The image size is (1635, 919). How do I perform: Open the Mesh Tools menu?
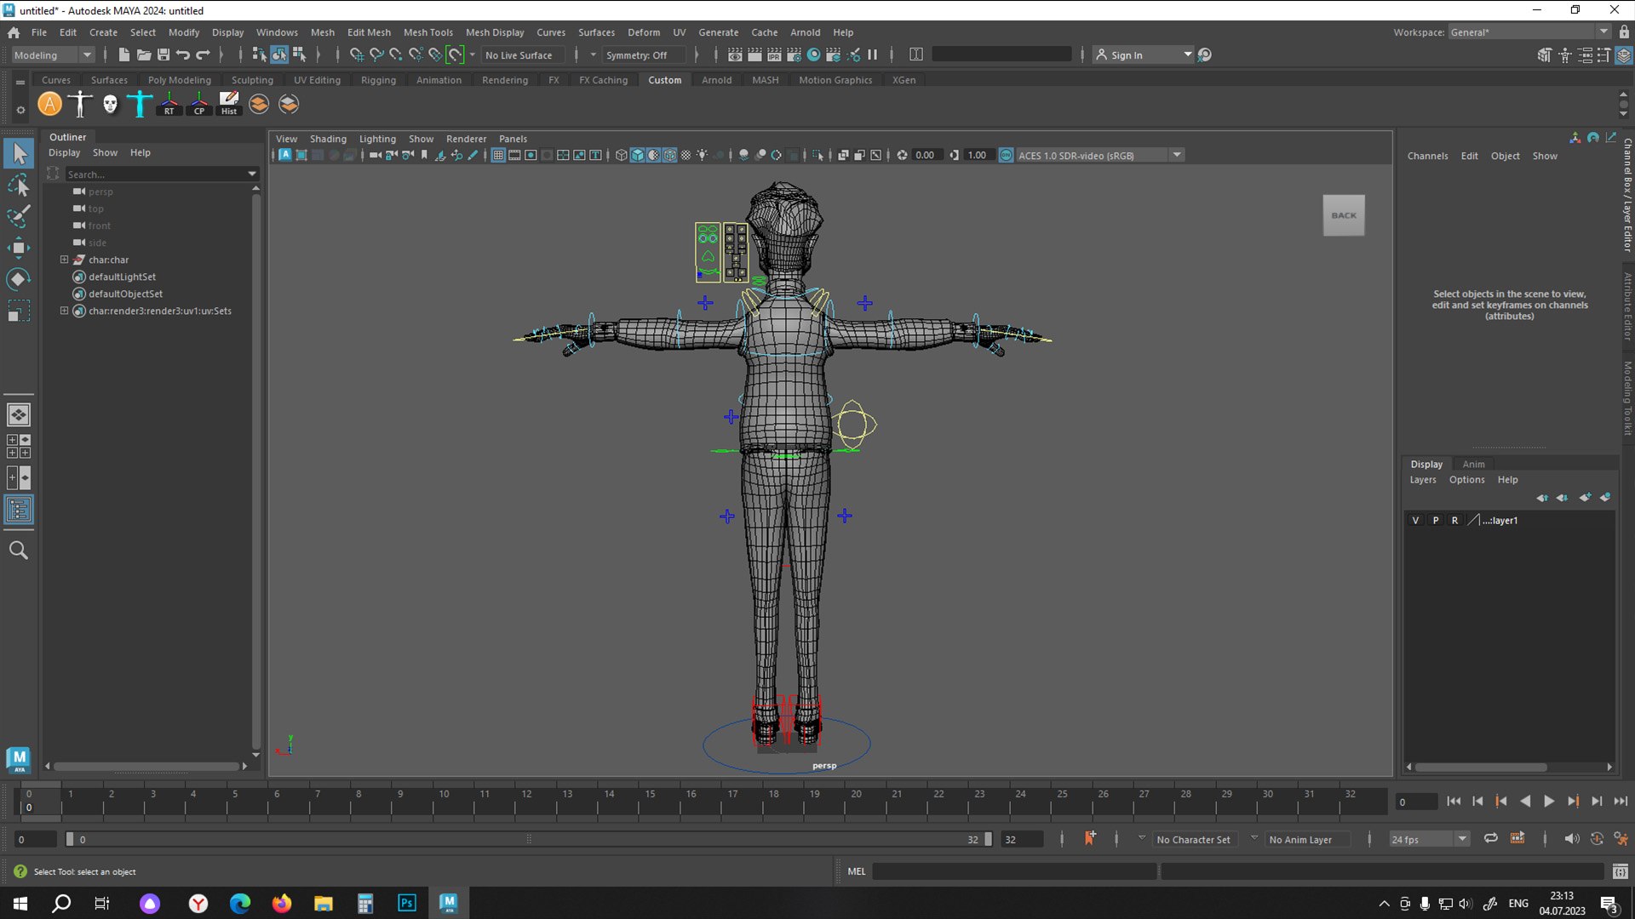point(427,32)
